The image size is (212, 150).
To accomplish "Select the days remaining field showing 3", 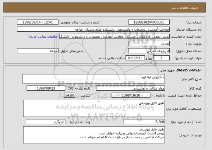I will (x=161, y=58).
